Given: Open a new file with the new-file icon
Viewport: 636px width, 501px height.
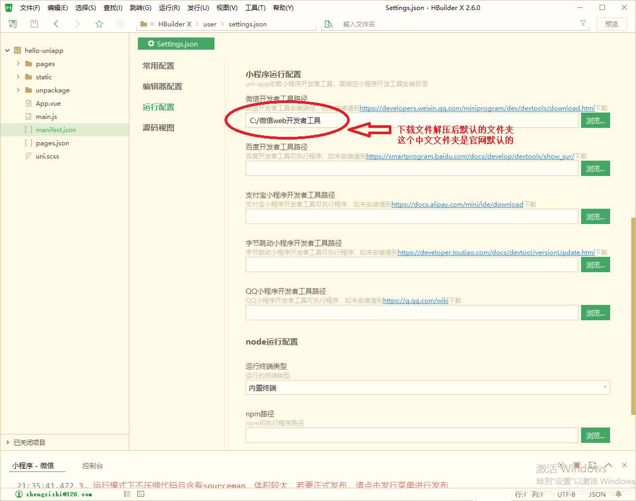Looking at the screenshot, I should (x=12, y=24).
